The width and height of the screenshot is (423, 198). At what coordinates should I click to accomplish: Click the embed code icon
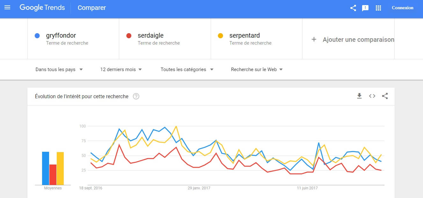click(372, 96)
